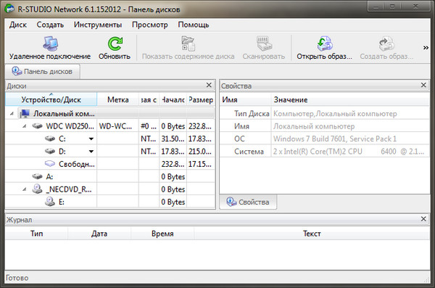The image size is (435, 288).
Task: Click the Сканировать scan icon
Action: [264, 44]
